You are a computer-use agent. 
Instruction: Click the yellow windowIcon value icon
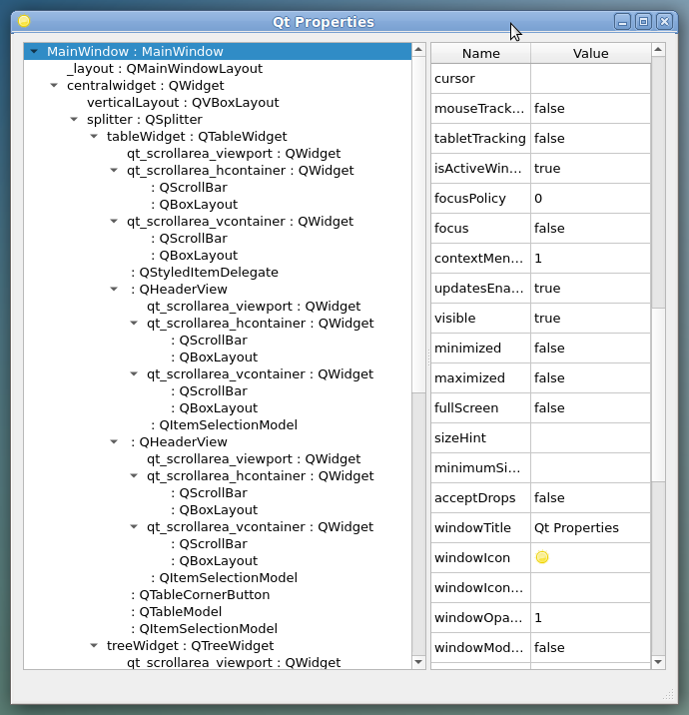coord(542,557)
